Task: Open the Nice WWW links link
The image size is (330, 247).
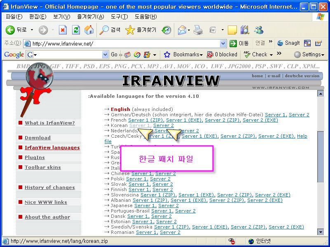Action: point(46,202)
